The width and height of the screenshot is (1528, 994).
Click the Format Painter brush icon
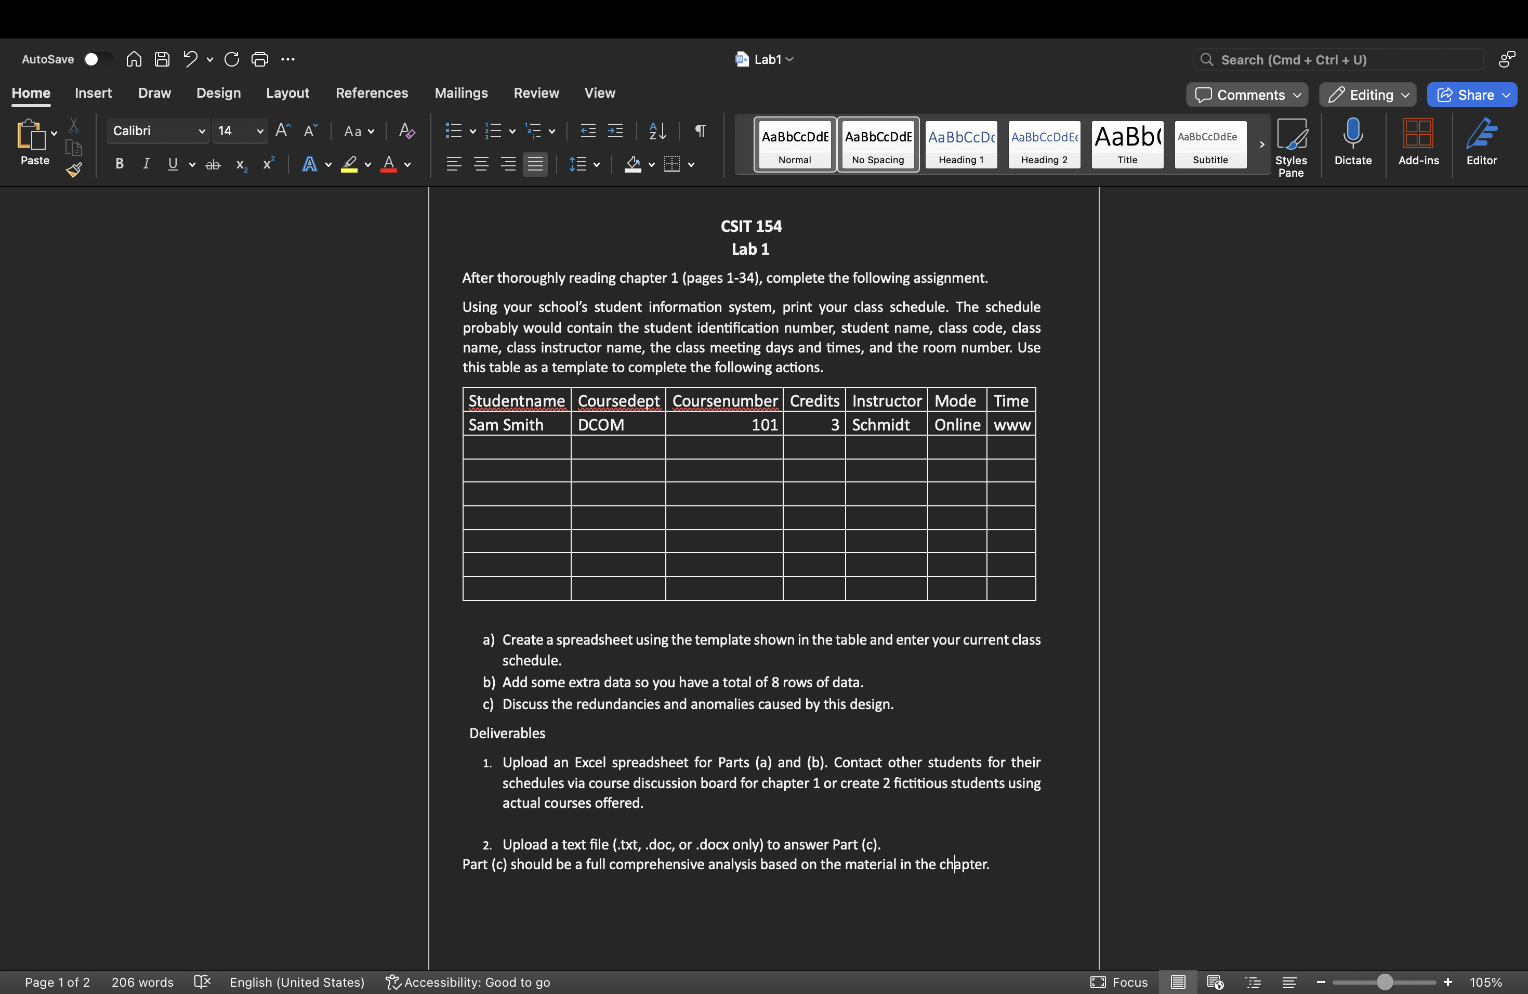74,170
